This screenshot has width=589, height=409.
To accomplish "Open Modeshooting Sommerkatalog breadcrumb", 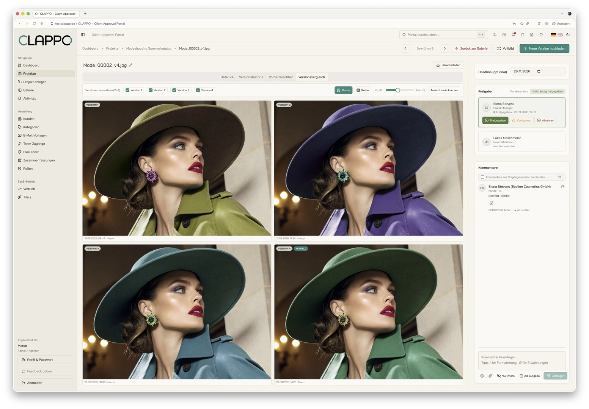I will pyautogui.click(x=149, y=48).
